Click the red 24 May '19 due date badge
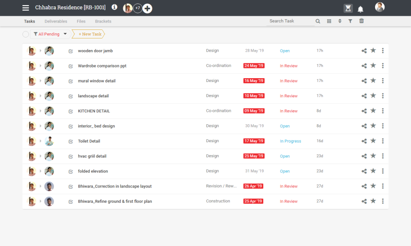Viewport: 411px width, 246px height. 253,65
